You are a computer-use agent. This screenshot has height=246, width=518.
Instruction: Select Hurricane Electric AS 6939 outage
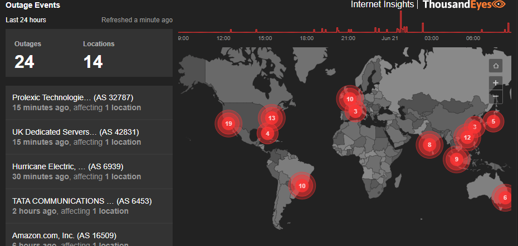[89, 171]
